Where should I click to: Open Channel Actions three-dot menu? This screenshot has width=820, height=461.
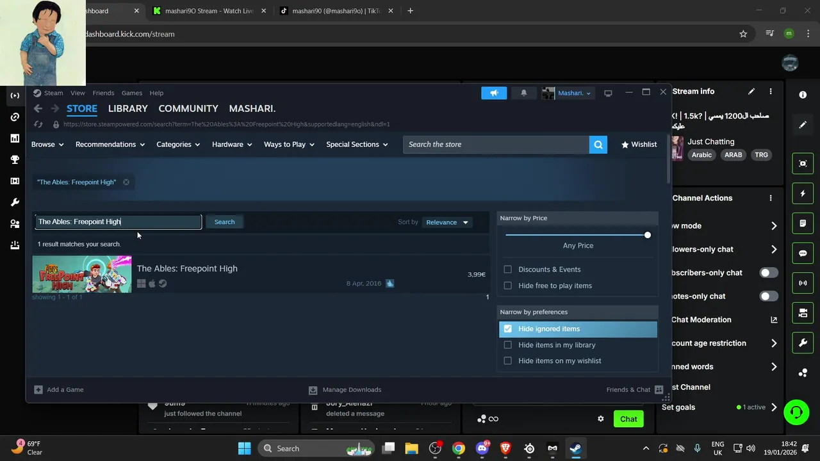[x=771, y=198]
